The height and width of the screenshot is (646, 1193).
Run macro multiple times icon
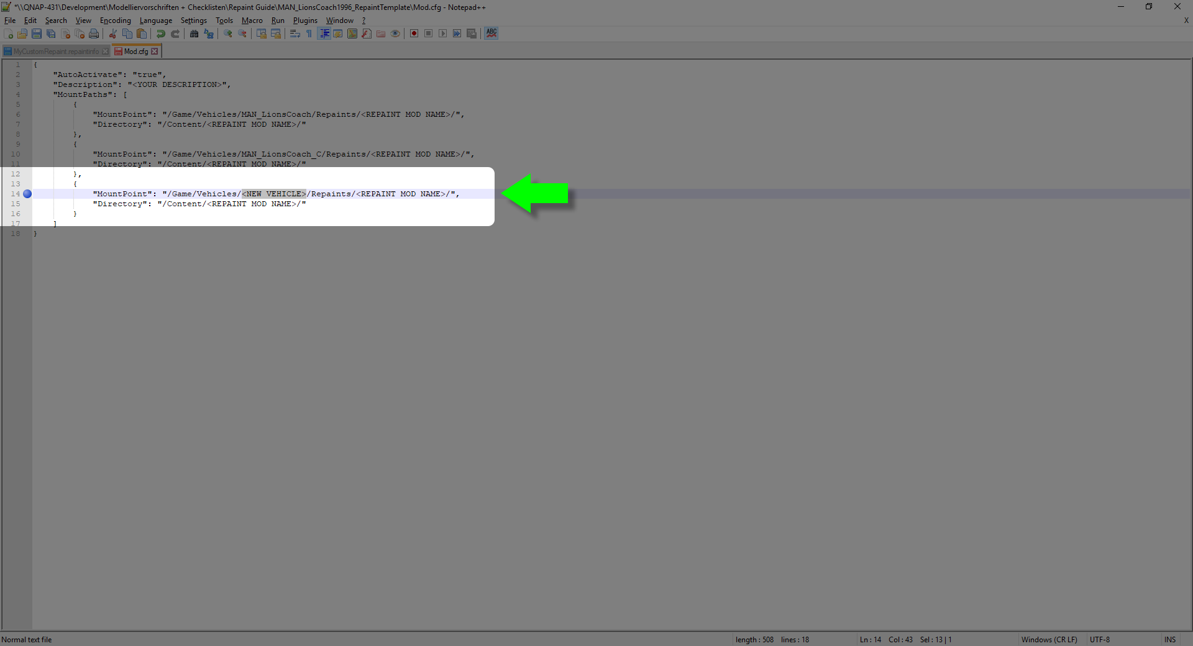(457, 34)
